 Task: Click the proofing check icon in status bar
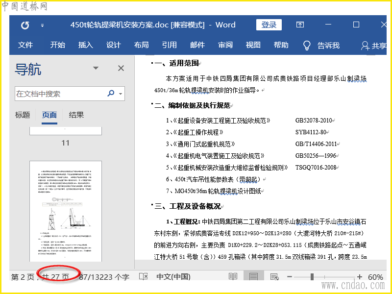[x=144, y=276]
